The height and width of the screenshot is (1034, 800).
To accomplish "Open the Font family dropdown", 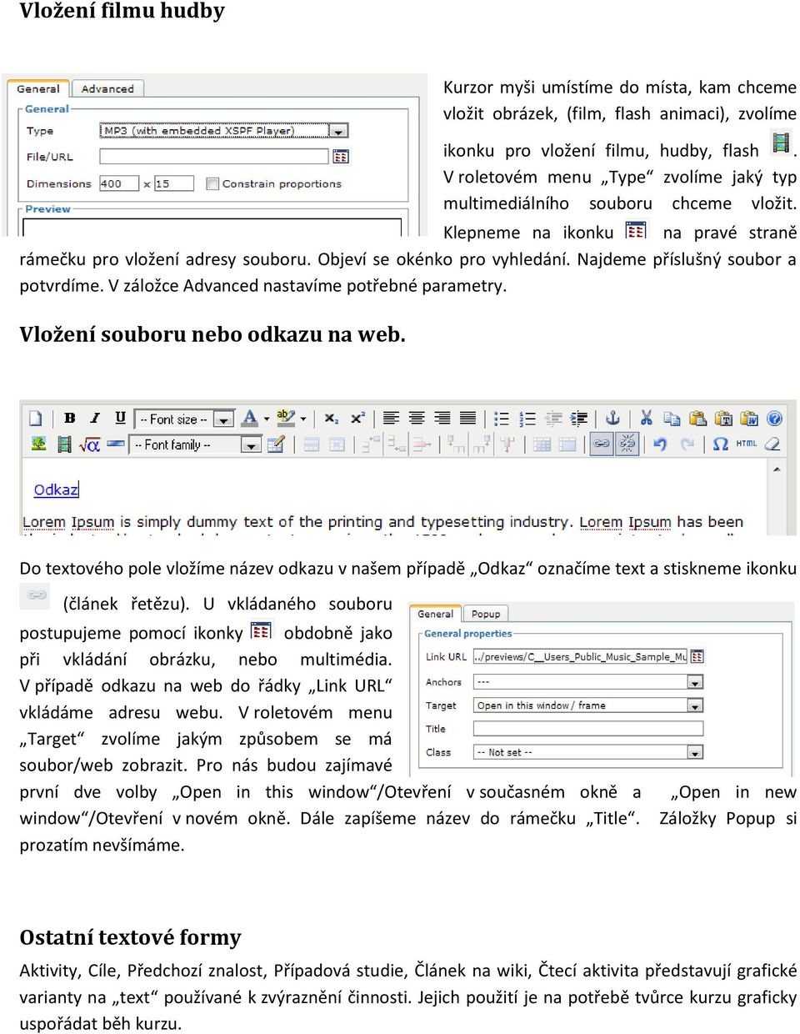I will (x=196, y=445).
